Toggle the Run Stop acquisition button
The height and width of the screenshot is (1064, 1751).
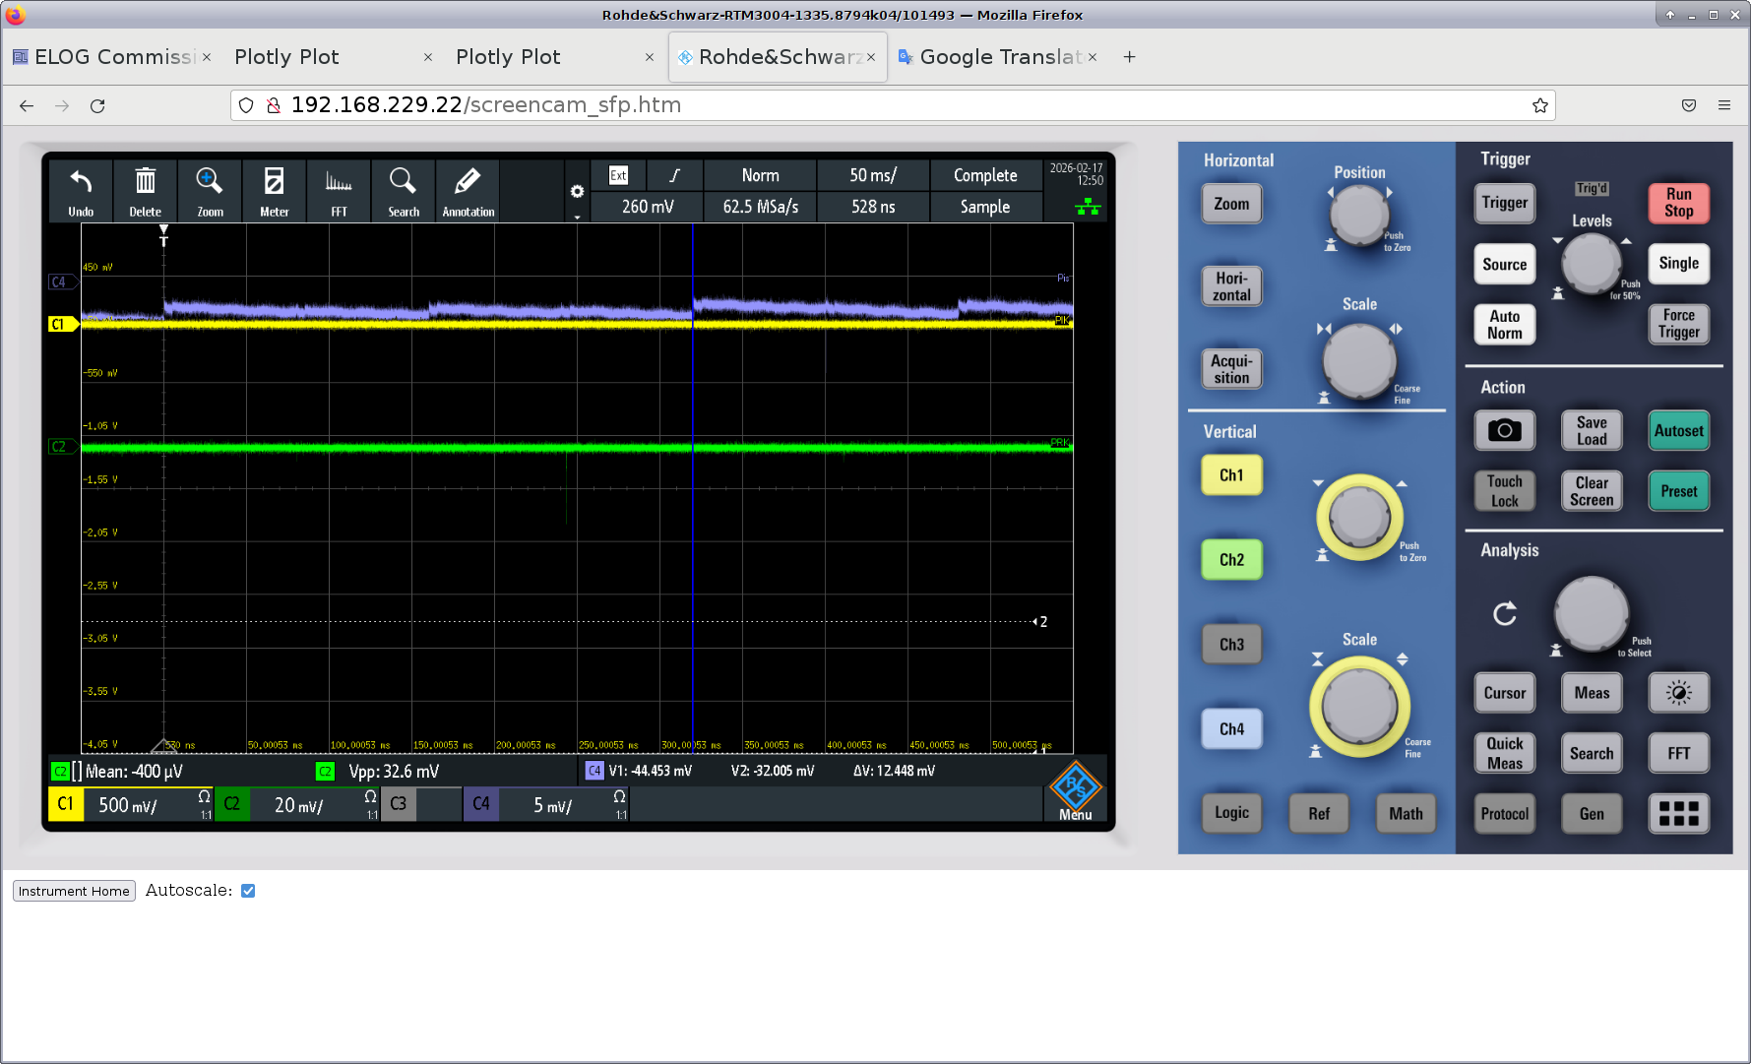coord(1678,203)
